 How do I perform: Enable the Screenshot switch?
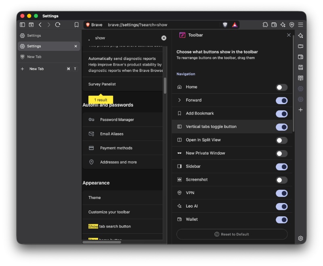tap(281, 180)
